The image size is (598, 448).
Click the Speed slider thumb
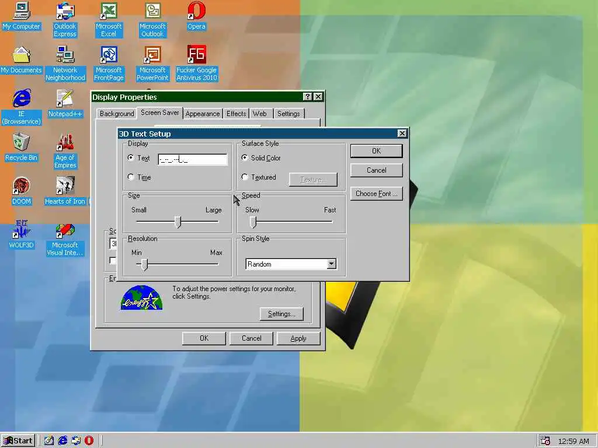click(253, 222)
